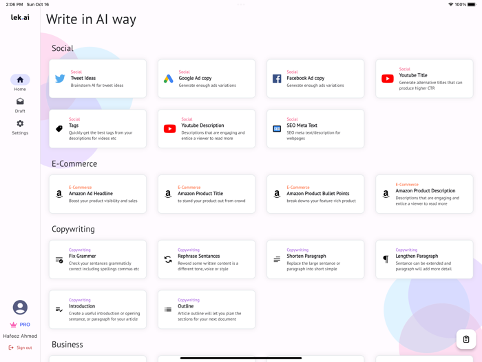Click the user profile avatar

coord(20,308)
